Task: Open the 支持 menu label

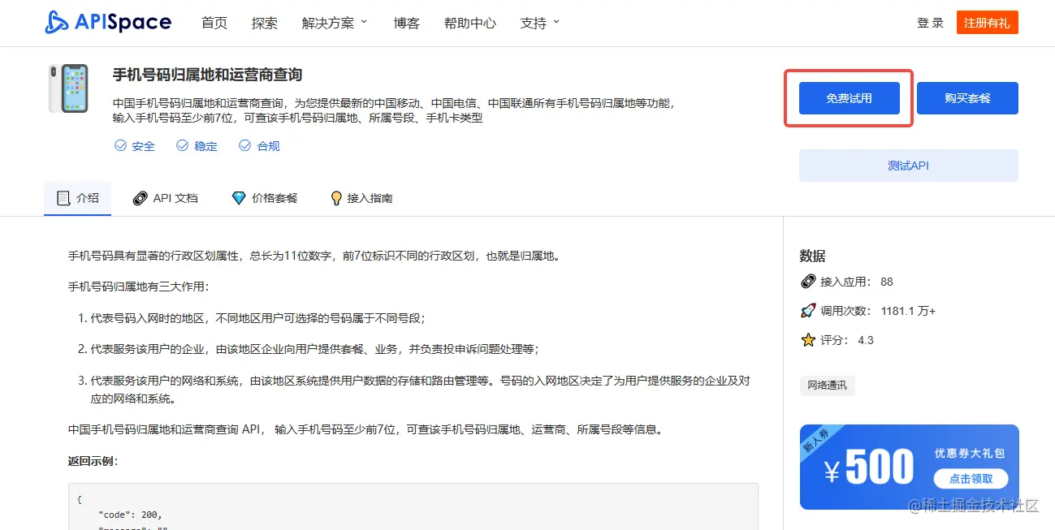Action: click(534, 23)
